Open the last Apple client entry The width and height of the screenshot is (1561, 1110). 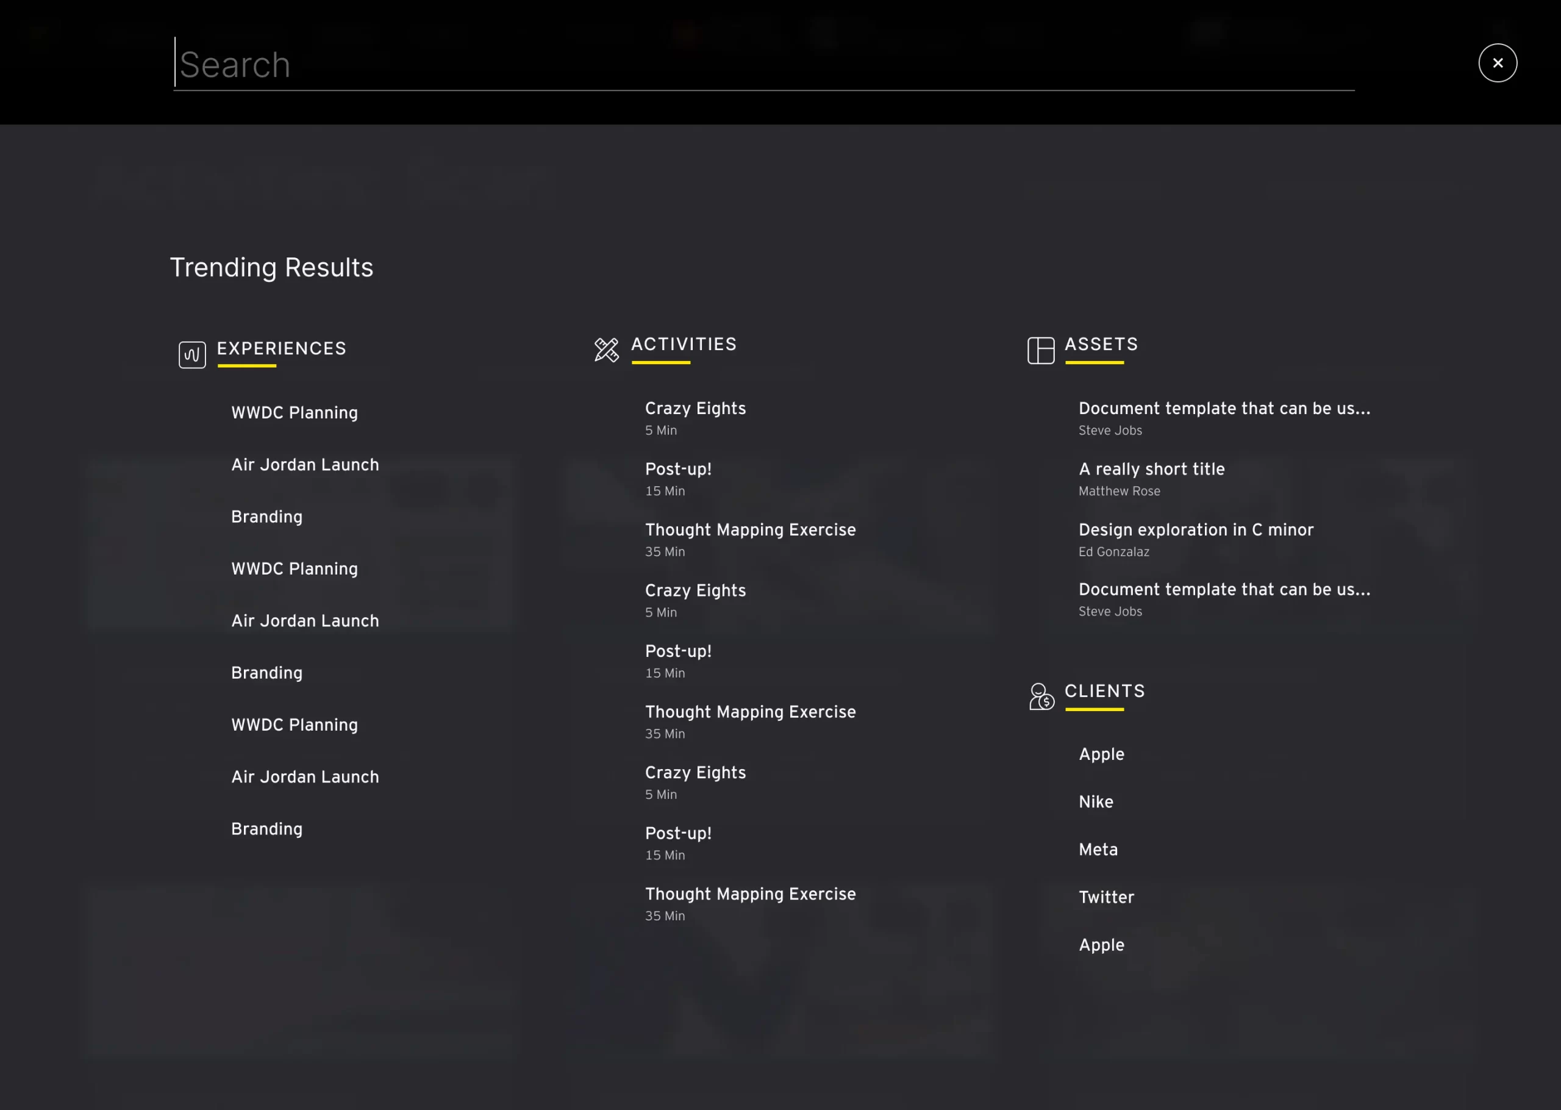[x=1101, y=945]
